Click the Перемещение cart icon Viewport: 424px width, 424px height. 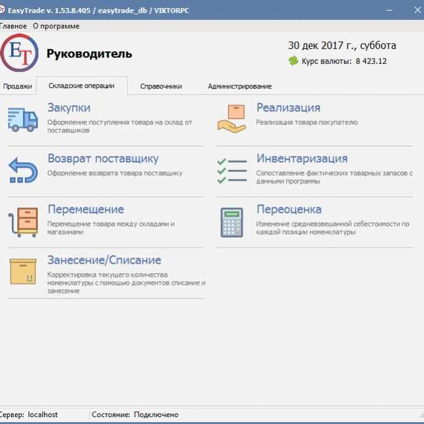tap(23, 222)
